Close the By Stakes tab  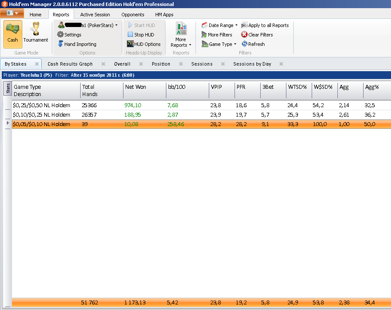pos(37,64)
